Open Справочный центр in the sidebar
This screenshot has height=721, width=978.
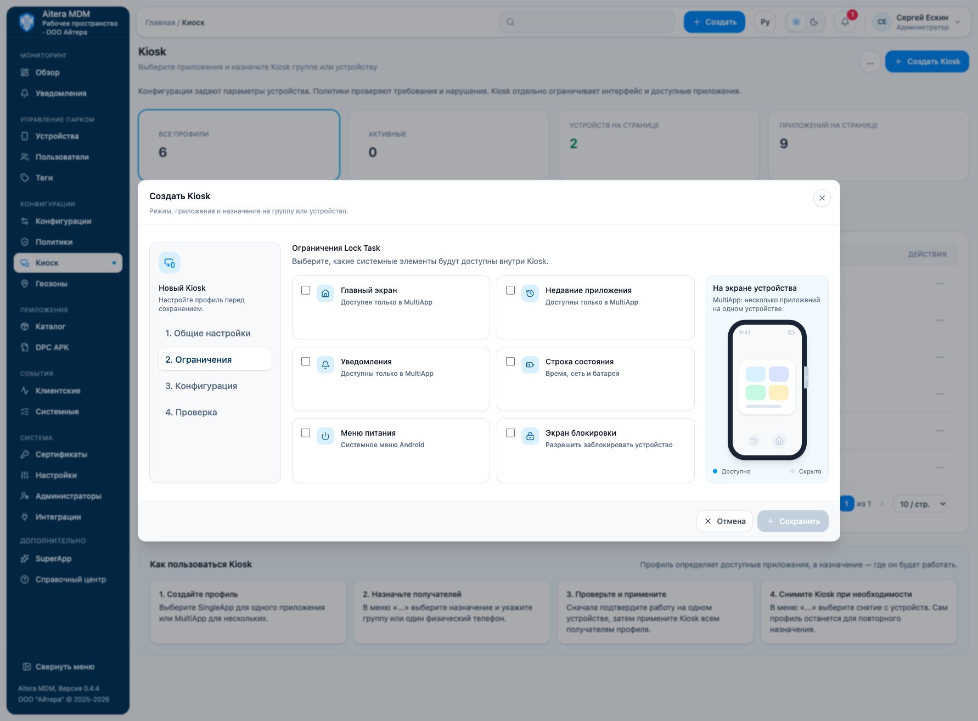(68, 579)
